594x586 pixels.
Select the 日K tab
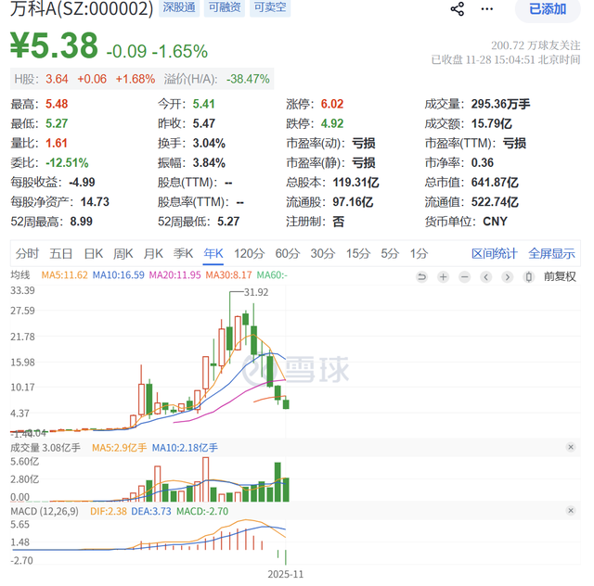tap(93, 253)
